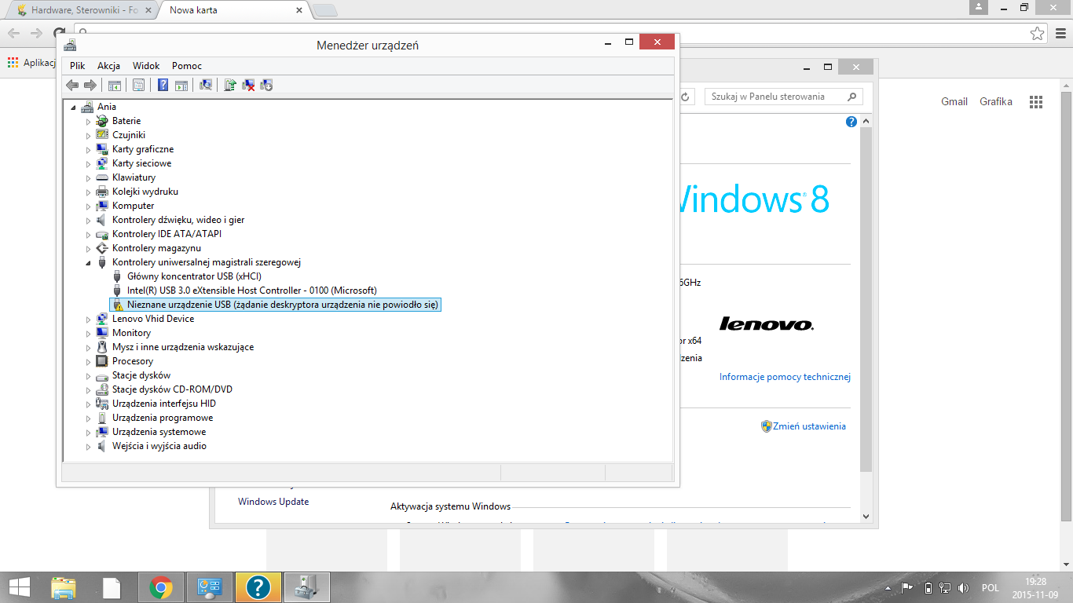The width and height of the screenshot is (1073, 603).
Task: Click the Karty sieciowe network adapter icon
Action: tap(101, 163)
